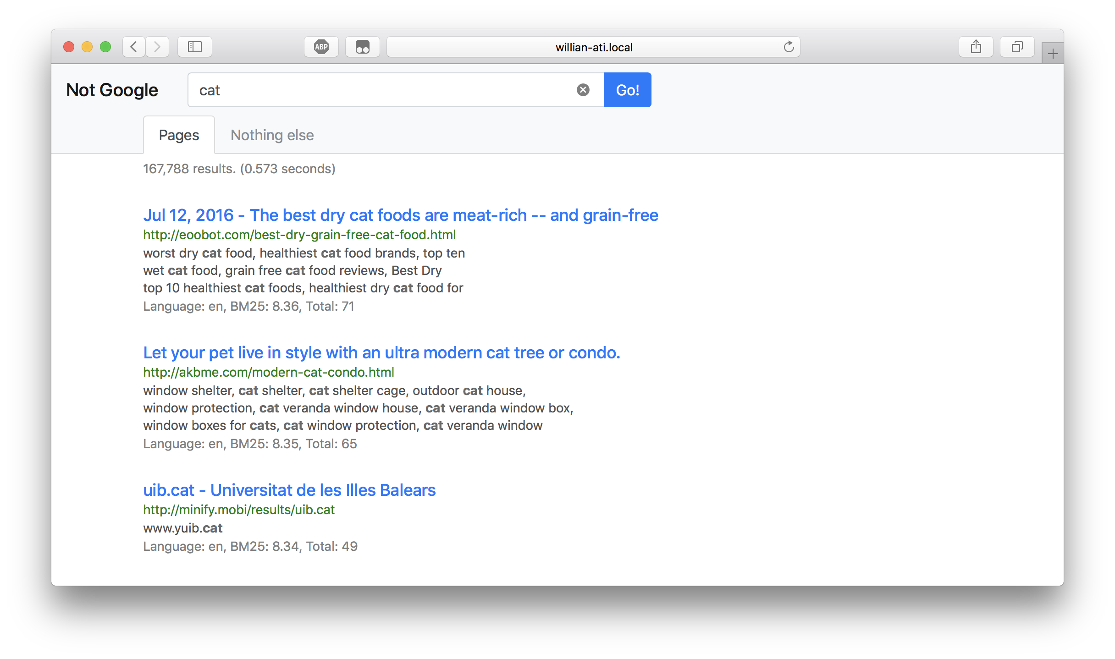
Task: Open the Adblock Plus extension icon
Action: (321, 47)
